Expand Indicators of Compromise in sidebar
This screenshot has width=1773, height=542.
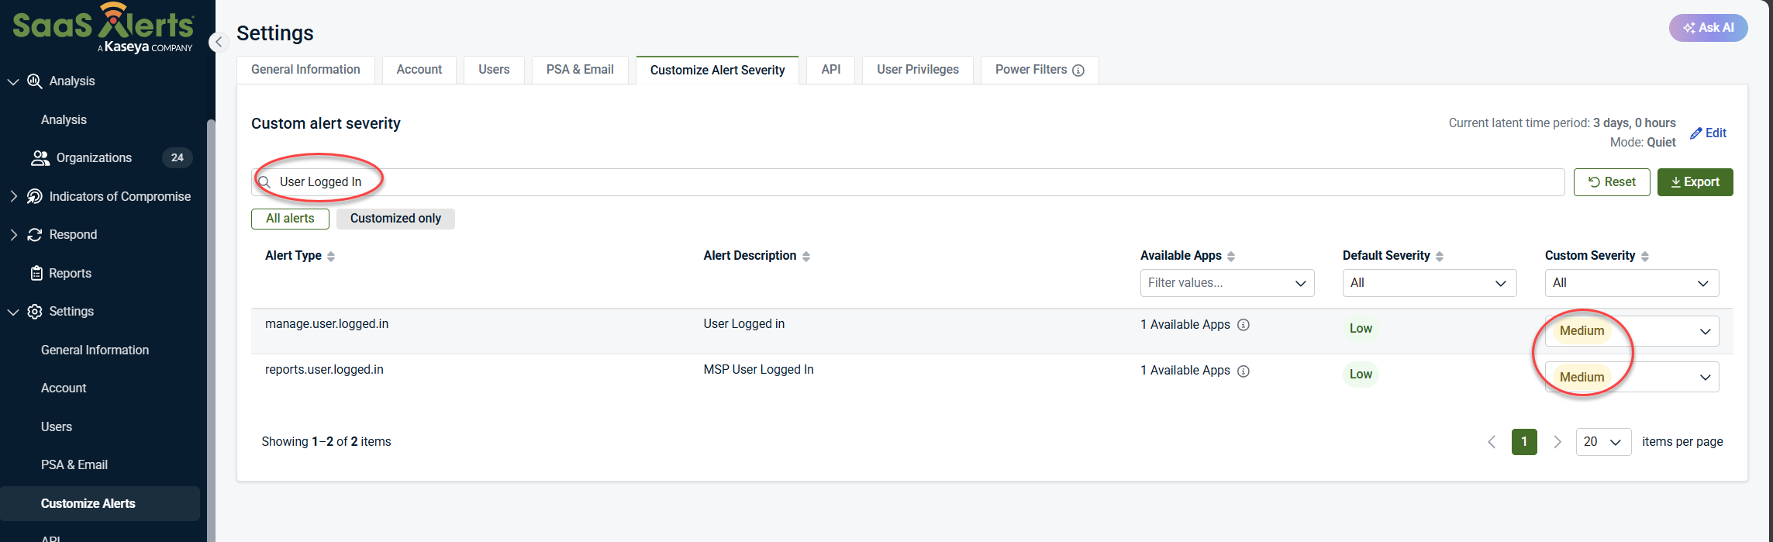point(14,196)
